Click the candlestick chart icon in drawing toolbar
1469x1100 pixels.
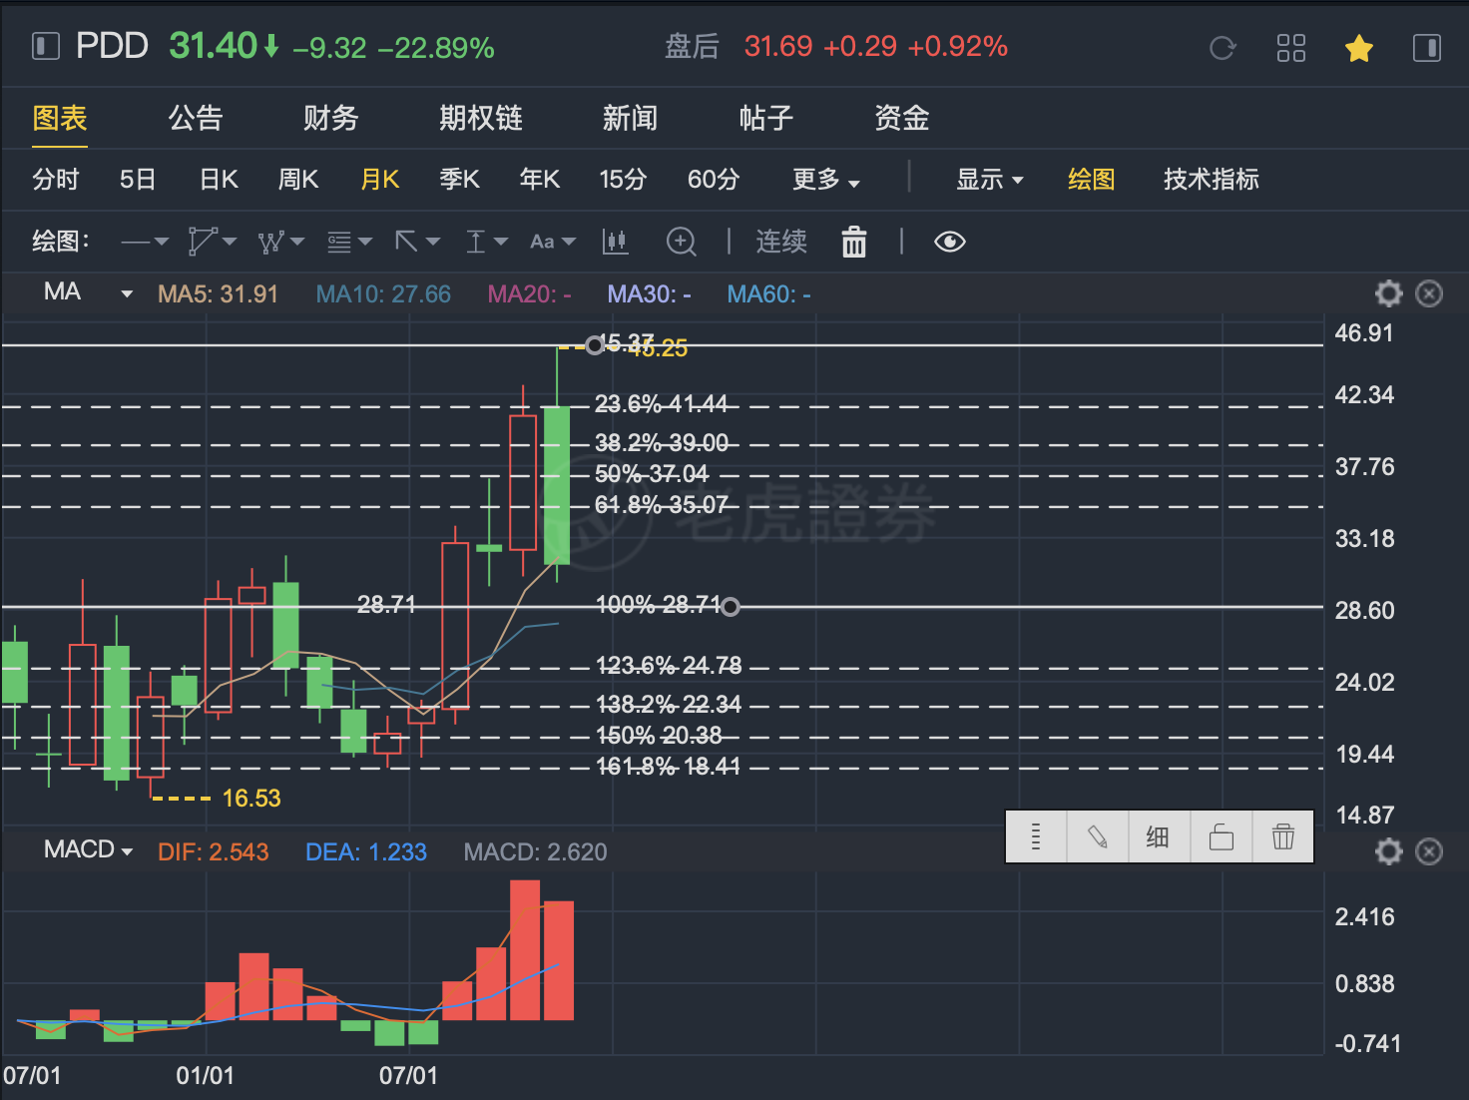615,242
